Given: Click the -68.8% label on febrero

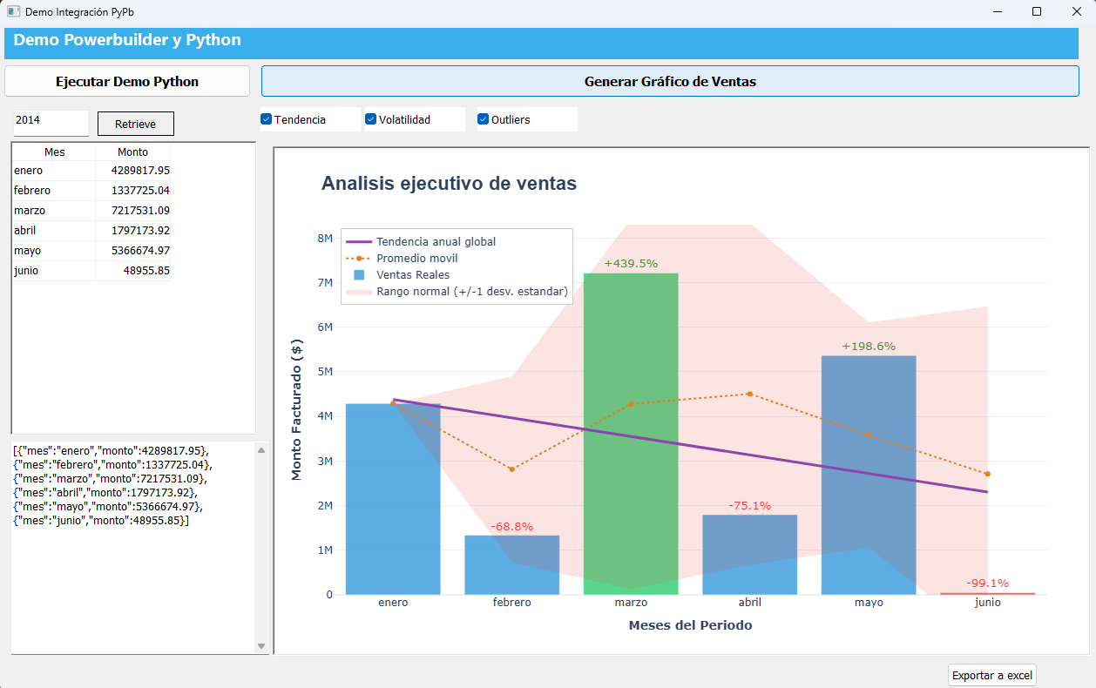Looking at the screenshot, I should point(511,526).
